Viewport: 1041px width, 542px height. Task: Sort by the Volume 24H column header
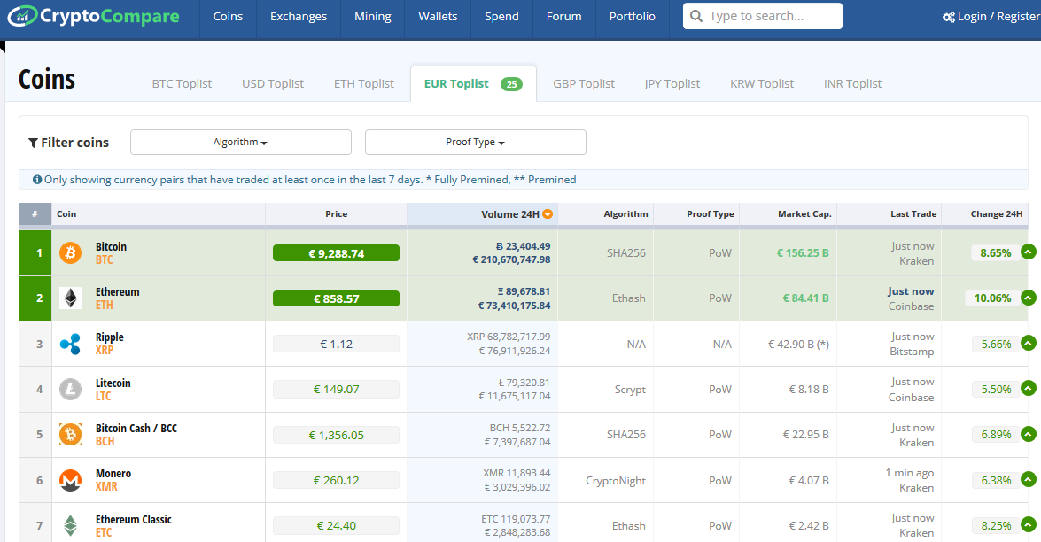(483, 214)
